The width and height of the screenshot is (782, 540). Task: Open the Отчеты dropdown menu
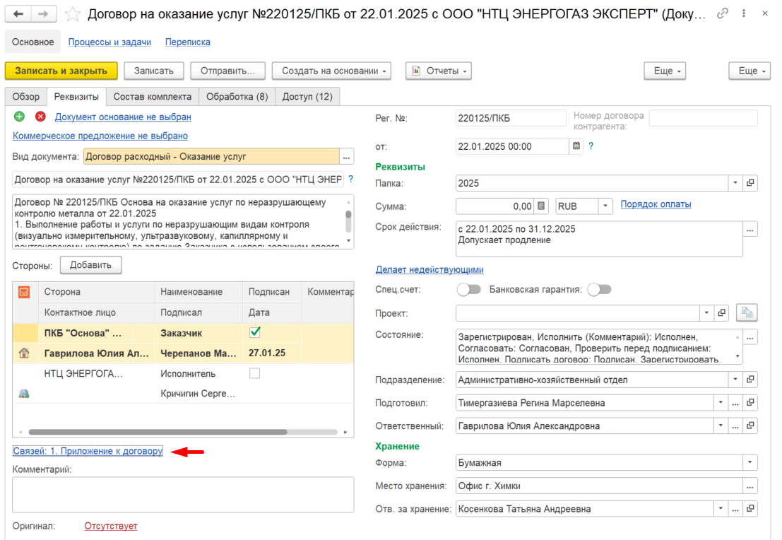tap(439, 71)
